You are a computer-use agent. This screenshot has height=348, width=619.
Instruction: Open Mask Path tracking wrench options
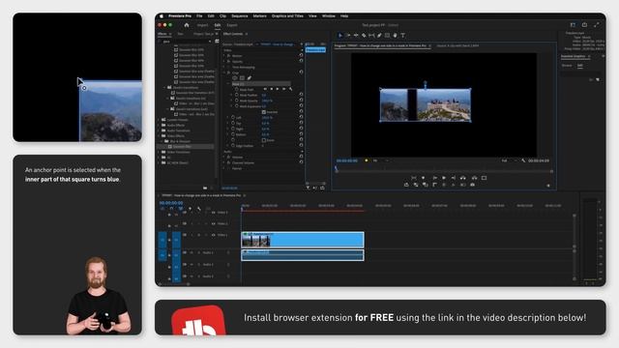(291, 89)
